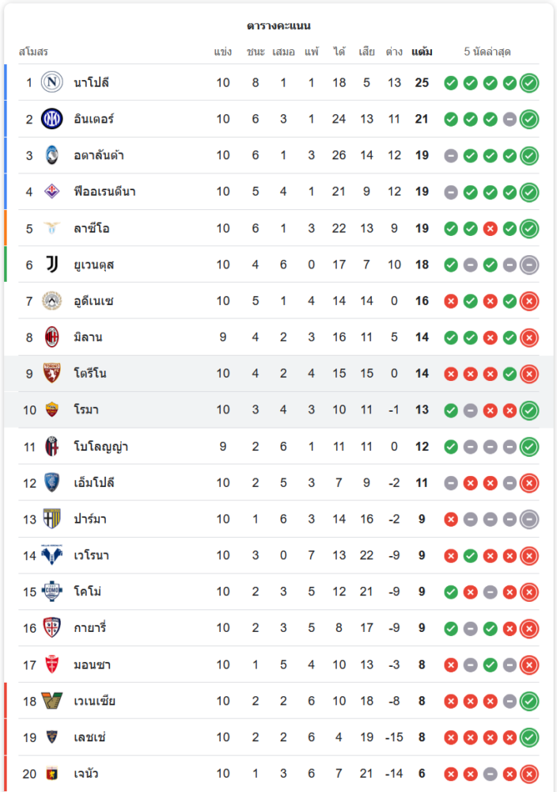Click the Napoli club logo
The image size is (557, 792).
coord(52,82)
